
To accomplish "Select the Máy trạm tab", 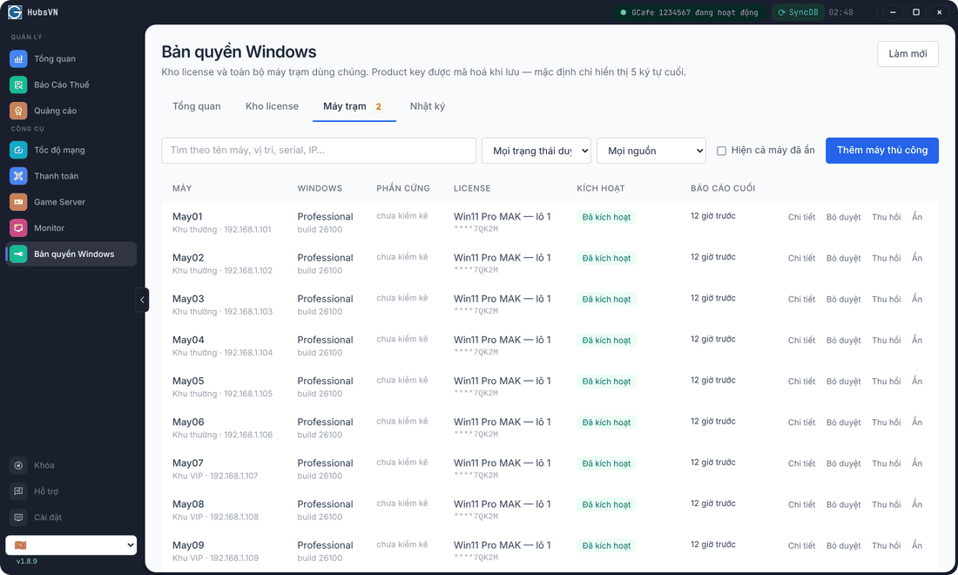I will coord(354,106).
